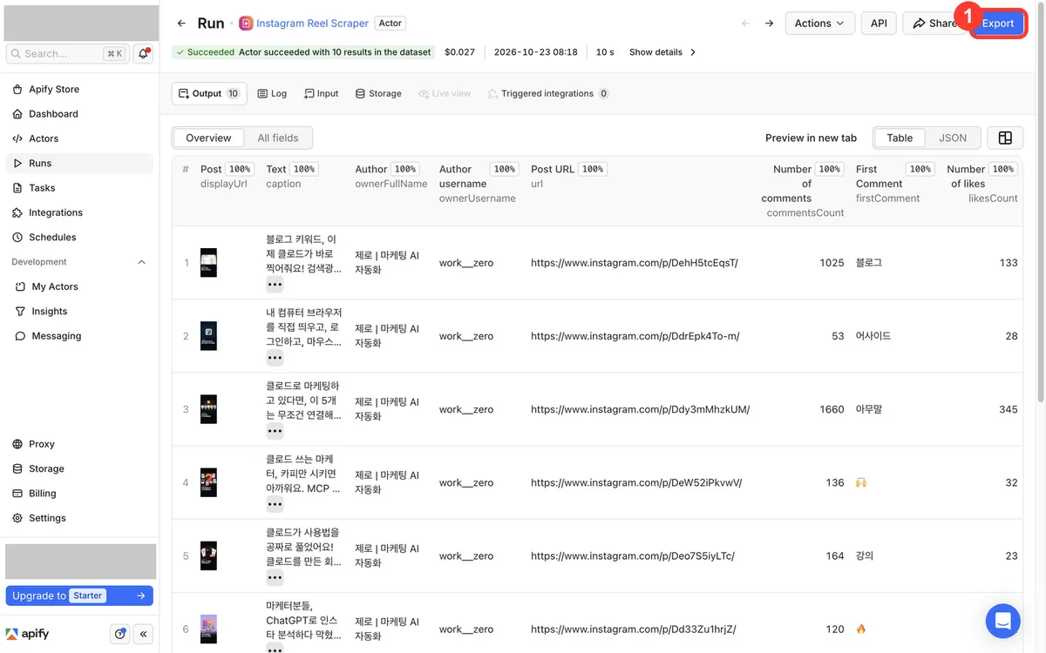Open My Actors in sidebar
This screenshot has height=653, width=1046.
tap(79, 286)
